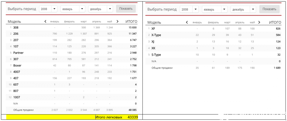
Task: Select the X-Type model row
Action: click(157, 35)
